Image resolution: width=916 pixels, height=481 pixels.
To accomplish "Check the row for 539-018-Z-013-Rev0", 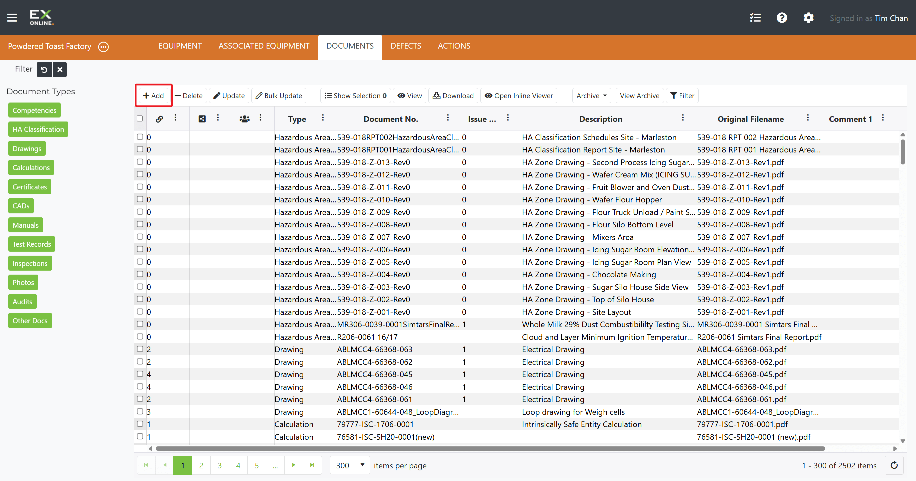I will [x=140, y=161].
